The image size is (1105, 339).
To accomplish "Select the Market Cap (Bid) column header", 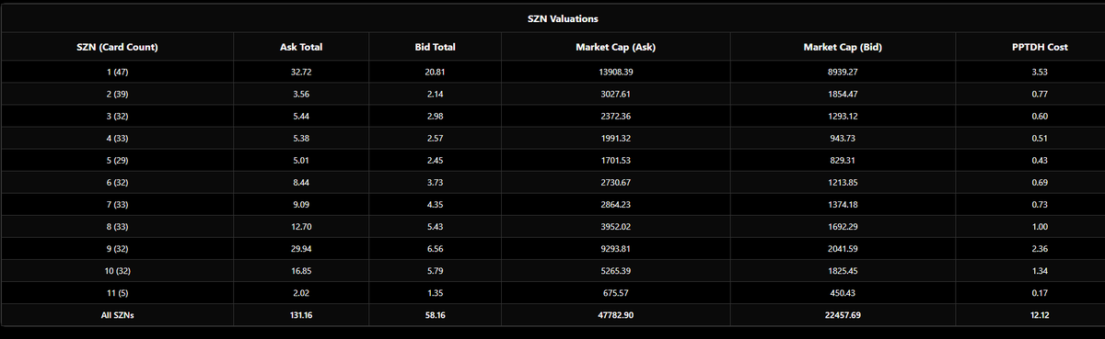I will tap(843, 47).
